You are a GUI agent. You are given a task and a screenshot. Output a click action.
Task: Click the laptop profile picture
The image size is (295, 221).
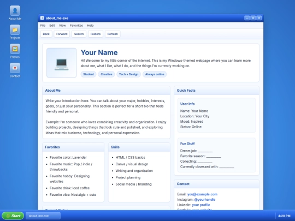[x=62, y=63]
